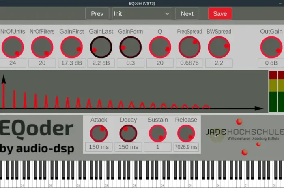This screenshot has width=284, height=188.
Task: Click the output level meter
Action: pos(277,92)
